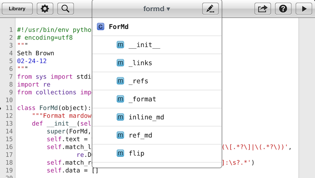The image size is (315, 178).
Task: Click 'class ForMd(object):' line
Action: coord(54,108)
